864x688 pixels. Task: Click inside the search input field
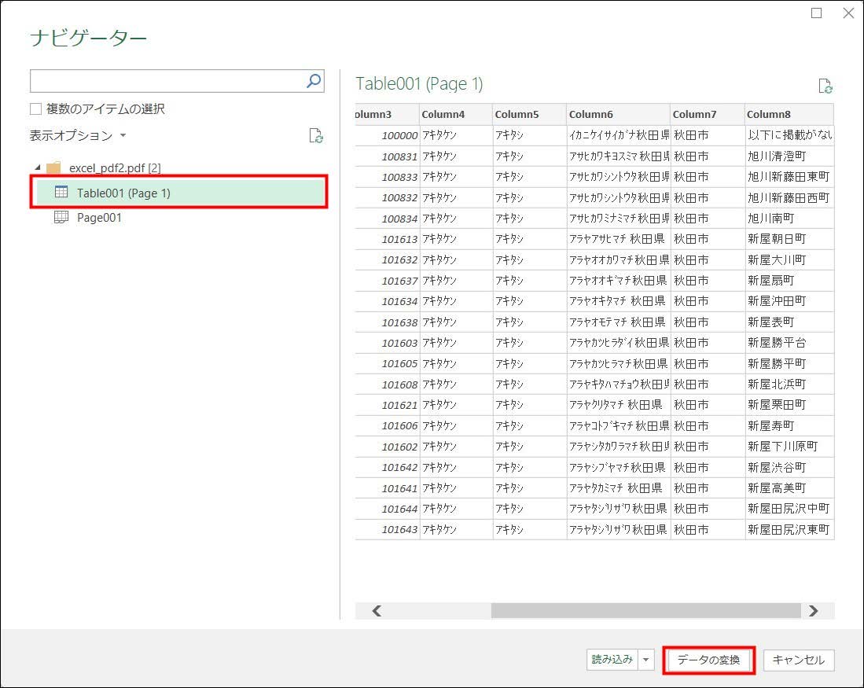165,81
